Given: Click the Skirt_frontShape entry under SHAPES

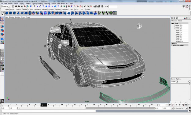Looking at the screenshot, I should click(178, 45).
